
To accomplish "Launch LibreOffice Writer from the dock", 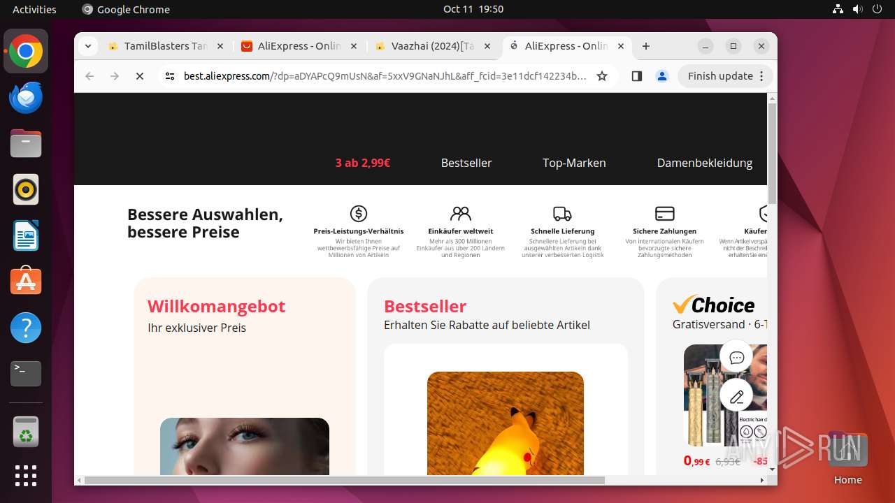I will pos(26,235).
